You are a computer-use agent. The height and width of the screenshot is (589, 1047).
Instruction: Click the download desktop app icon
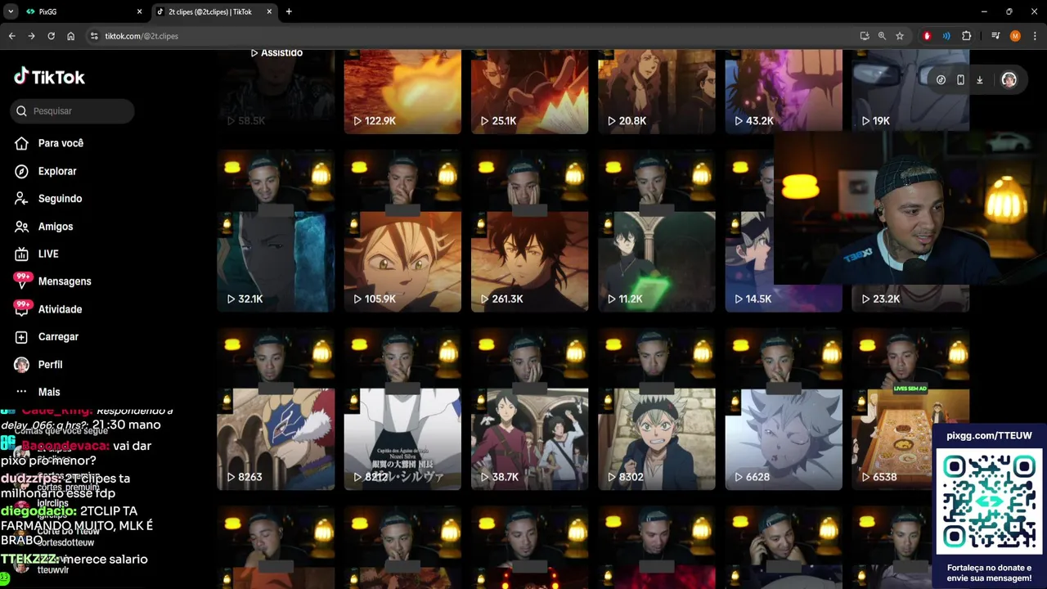pyautogui.click(x=979, y=79)
